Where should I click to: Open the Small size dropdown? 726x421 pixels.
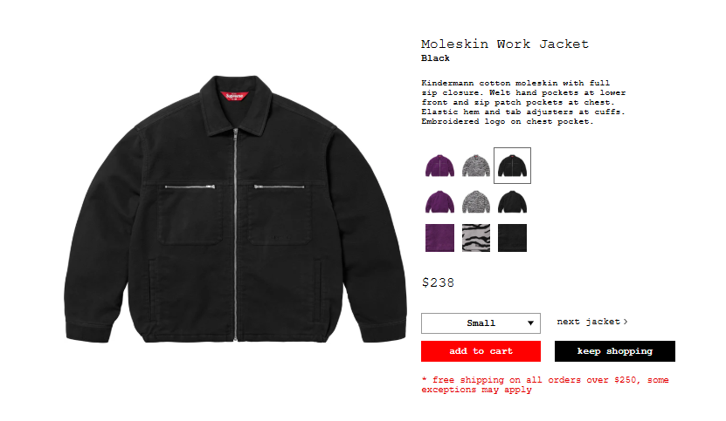[481, 323]
